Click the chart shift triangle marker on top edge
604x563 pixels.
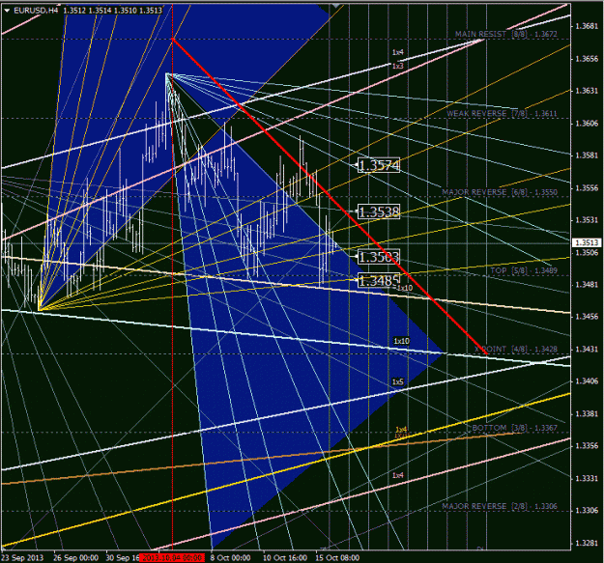[x=336, y=6]
